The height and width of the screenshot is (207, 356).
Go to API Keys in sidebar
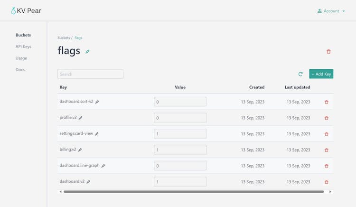tap(23, 47)
